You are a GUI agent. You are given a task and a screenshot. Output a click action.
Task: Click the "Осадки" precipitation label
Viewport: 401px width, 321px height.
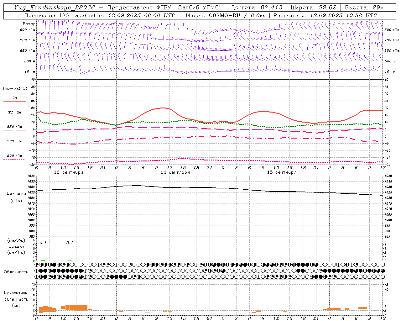click(16, 246)
